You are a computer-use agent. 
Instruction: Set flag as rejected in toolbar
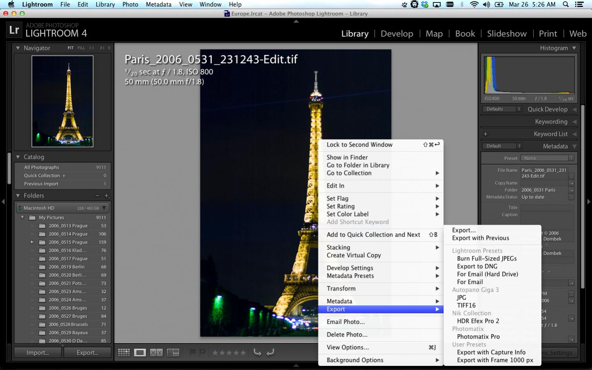coord(202,352)
